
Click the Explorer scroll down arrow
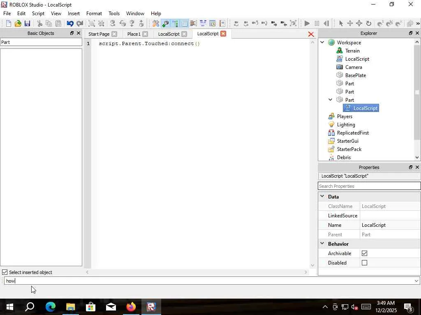point(417,157)
